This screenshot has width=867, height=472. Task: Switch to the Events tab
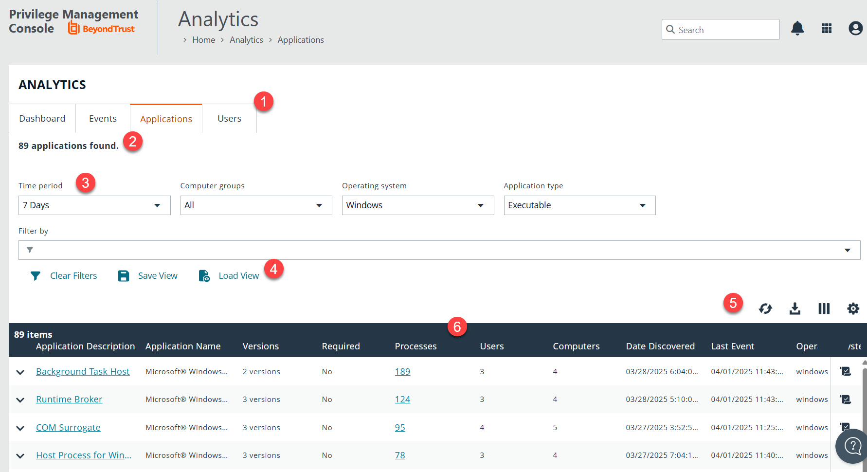103,119
